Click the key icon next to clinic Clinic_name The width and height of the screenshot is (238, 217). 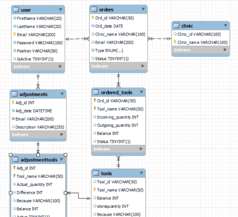pos(175,42)
